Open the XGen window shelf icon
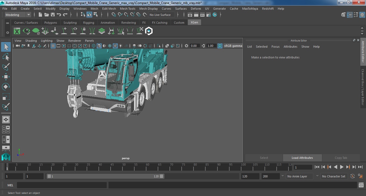Image resolution: width=366 pixels, height=196 pixels. click(x=17, y=31)
